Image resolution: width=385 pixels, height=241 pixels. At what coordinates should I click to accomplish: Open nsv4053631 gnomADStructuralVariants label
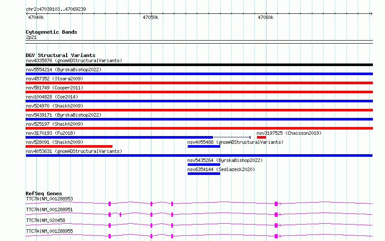coord(74,151)
